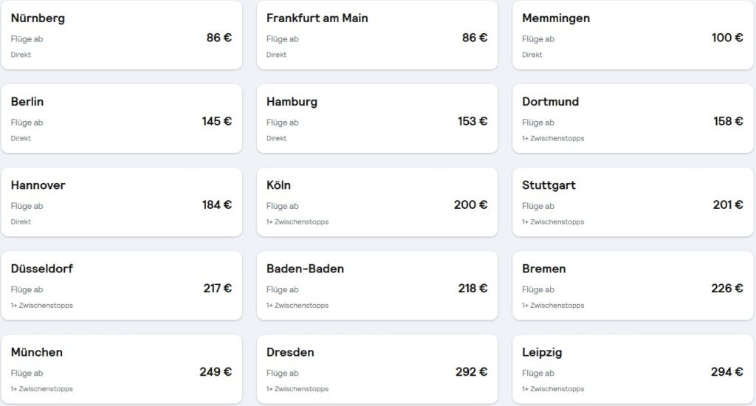Open the Dresden flight offer
Screen dimensions: 756x406
point(377,369)
